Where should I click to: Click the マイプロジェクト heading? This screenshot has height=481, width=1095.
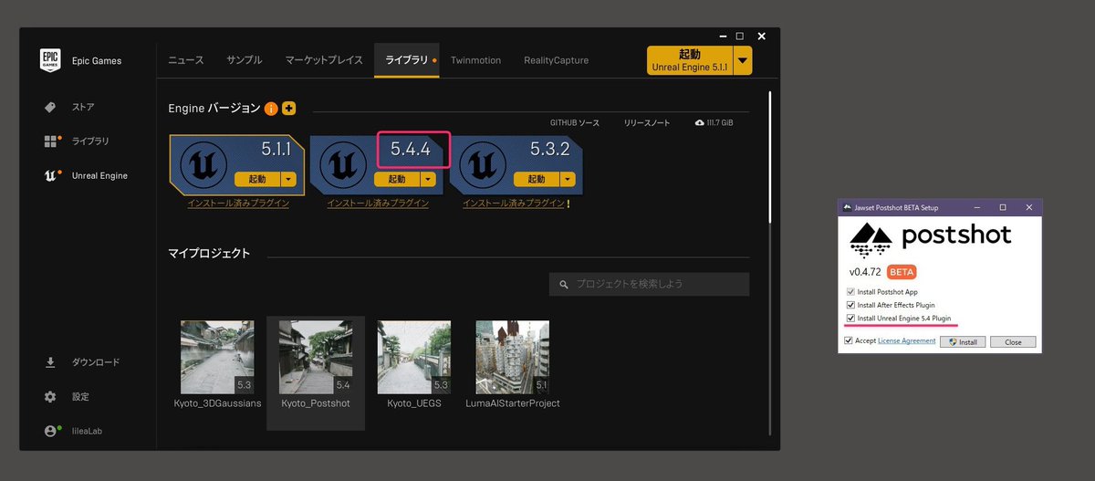(209, 253)
